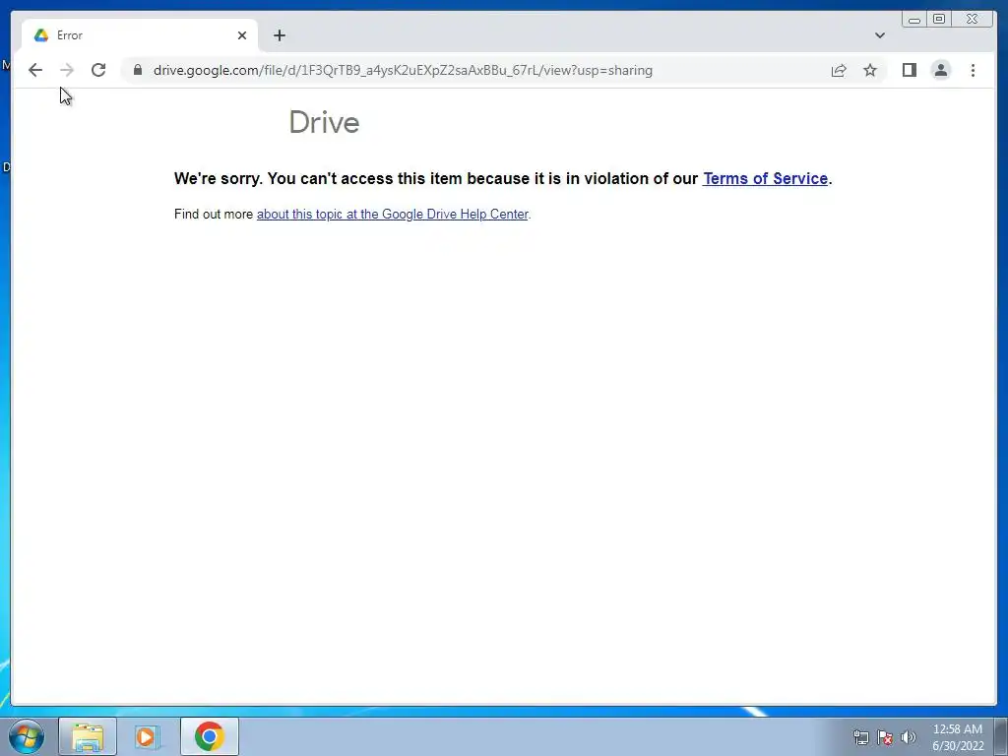The height and width of the screenshot is (756, 1008).
Task: Open the Action Center flag icon
Action: point(885,737)
